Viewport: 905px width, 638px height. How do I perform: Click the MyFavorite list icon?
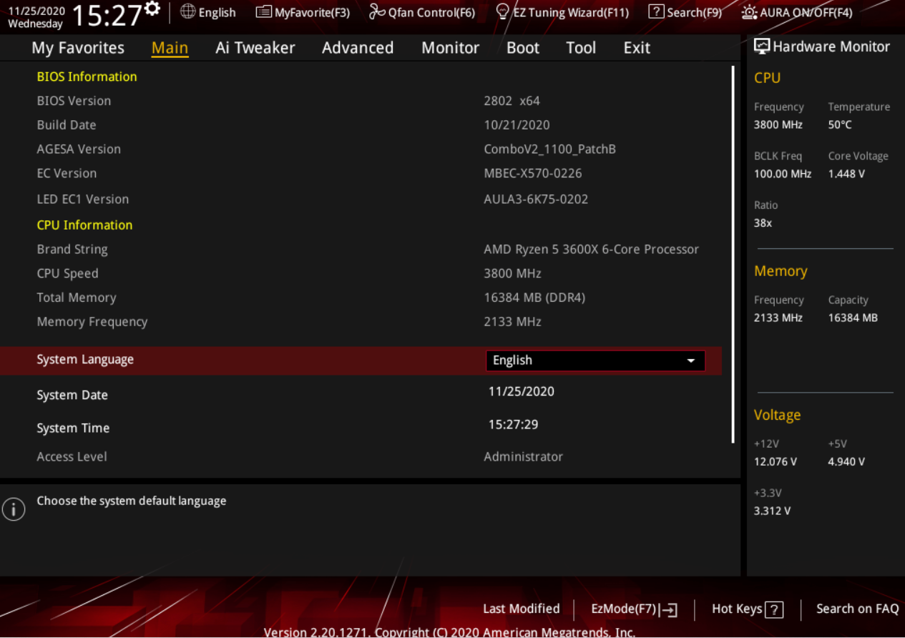coord(264,12)
